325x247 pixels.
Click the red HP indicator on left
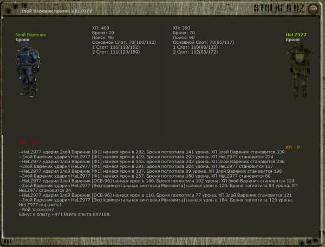[x=26, y=142]
